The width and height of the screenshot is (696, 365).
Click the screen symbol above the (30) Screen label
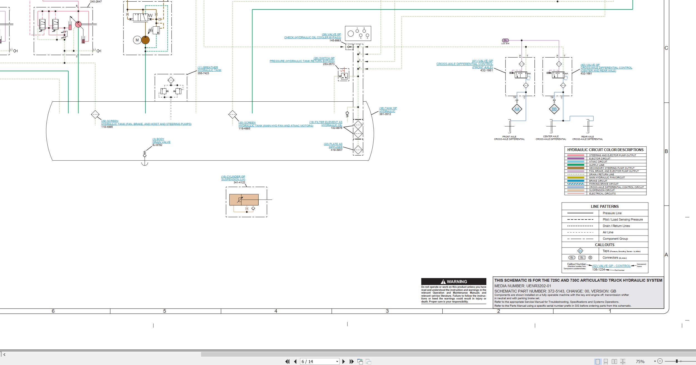click(232, 114)
